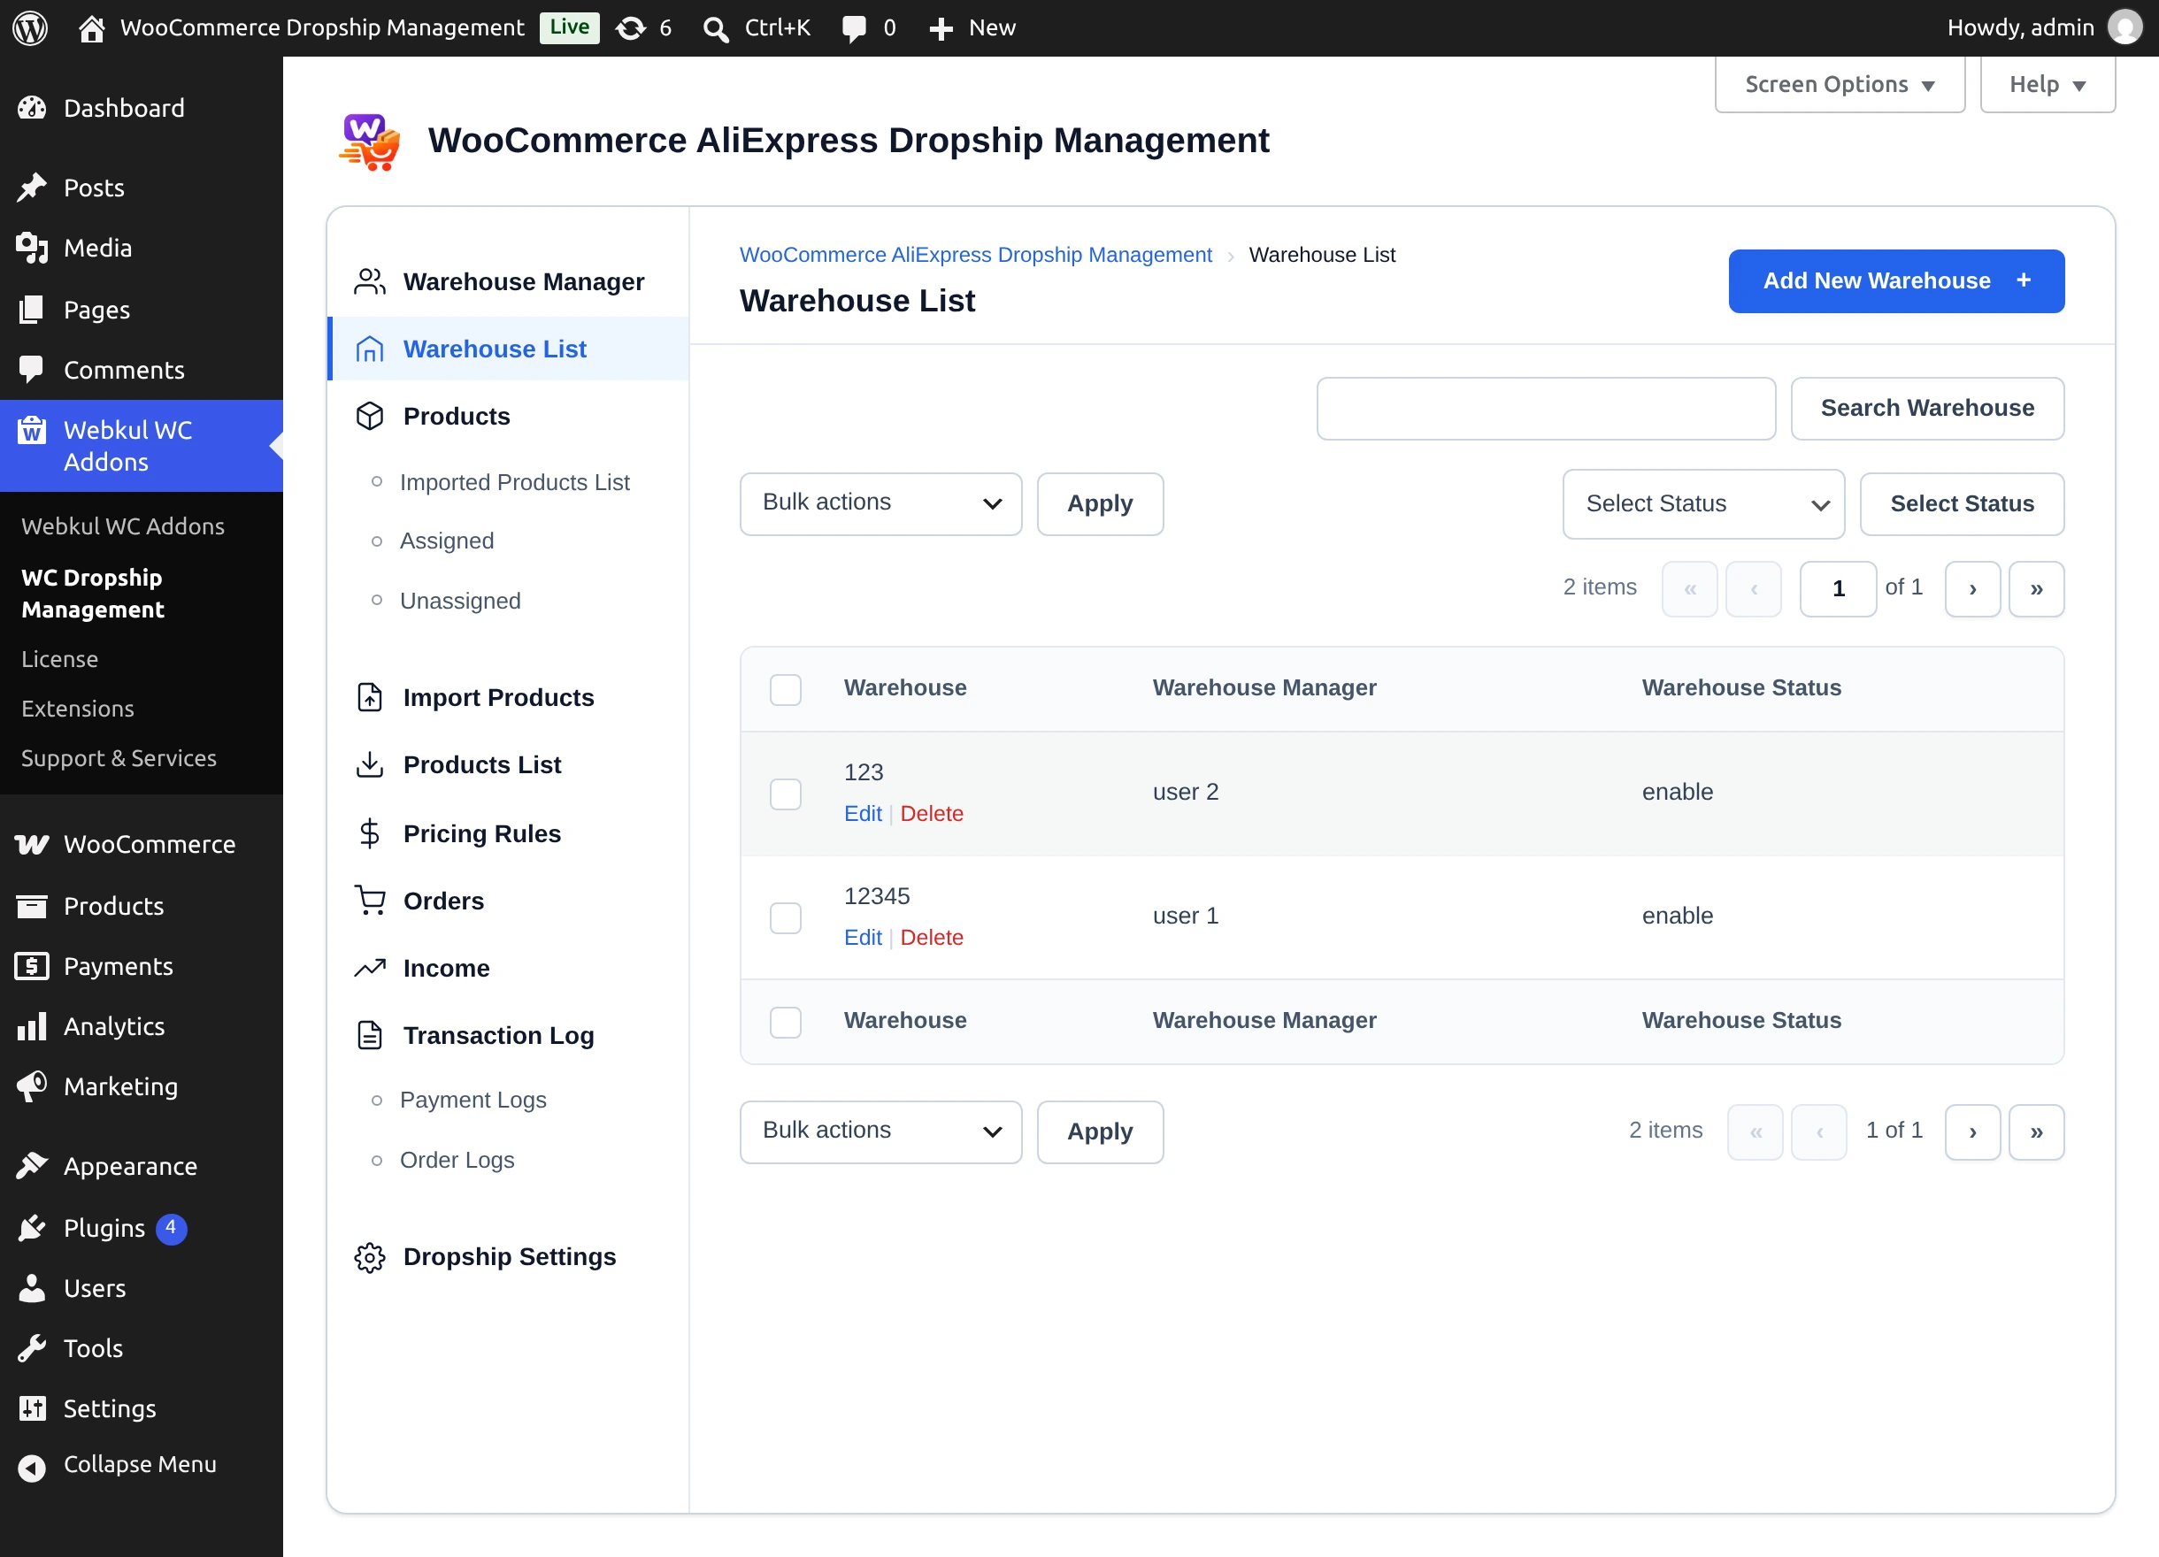Screen dimensions: 2159x1557
Task: Open site home icon in admin bar
Action: point(91,28)
